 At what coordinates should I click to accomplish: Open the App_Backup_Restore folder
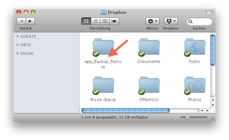[103, 47]
